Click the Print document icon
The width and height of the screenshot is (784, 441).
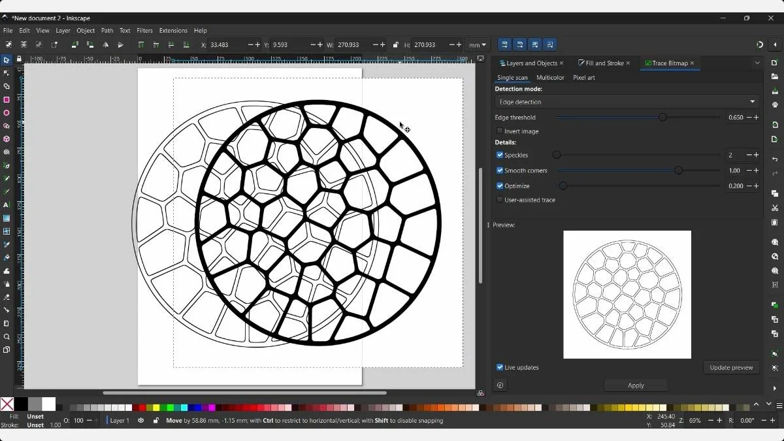click(x=775, y=105)
